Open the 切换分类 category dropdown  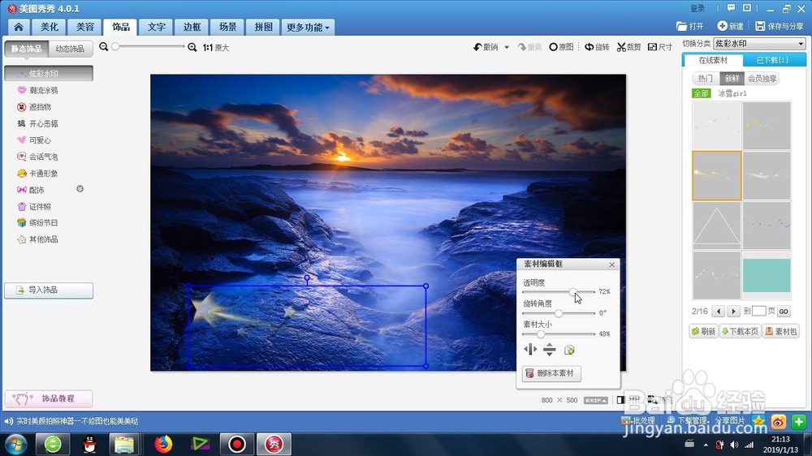[760, 44]
